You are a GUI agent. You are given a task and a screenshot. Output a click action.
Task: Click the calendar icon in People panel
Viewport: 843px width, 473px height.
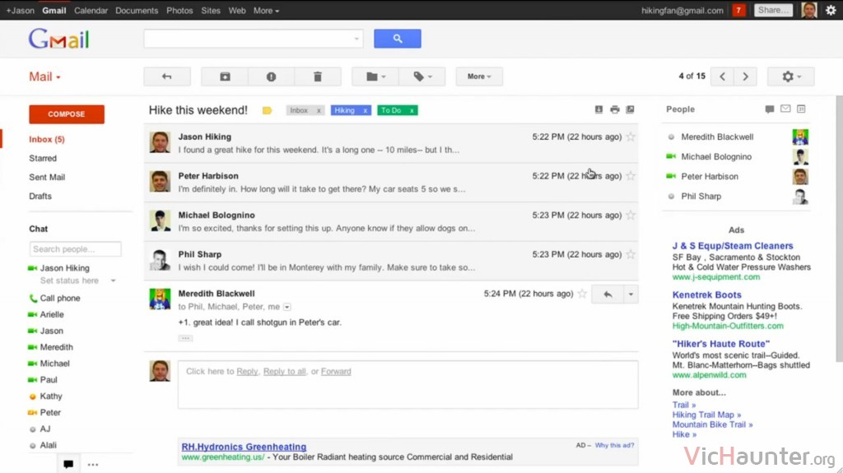(801, 109)
